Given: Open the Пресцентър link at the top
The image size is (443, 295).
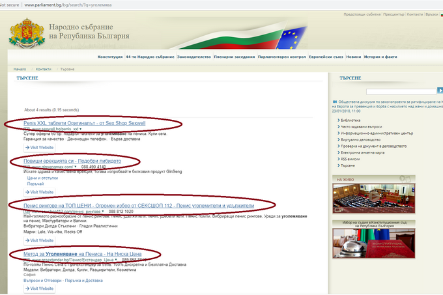Looking at the screenshot, I should [394, 14].
